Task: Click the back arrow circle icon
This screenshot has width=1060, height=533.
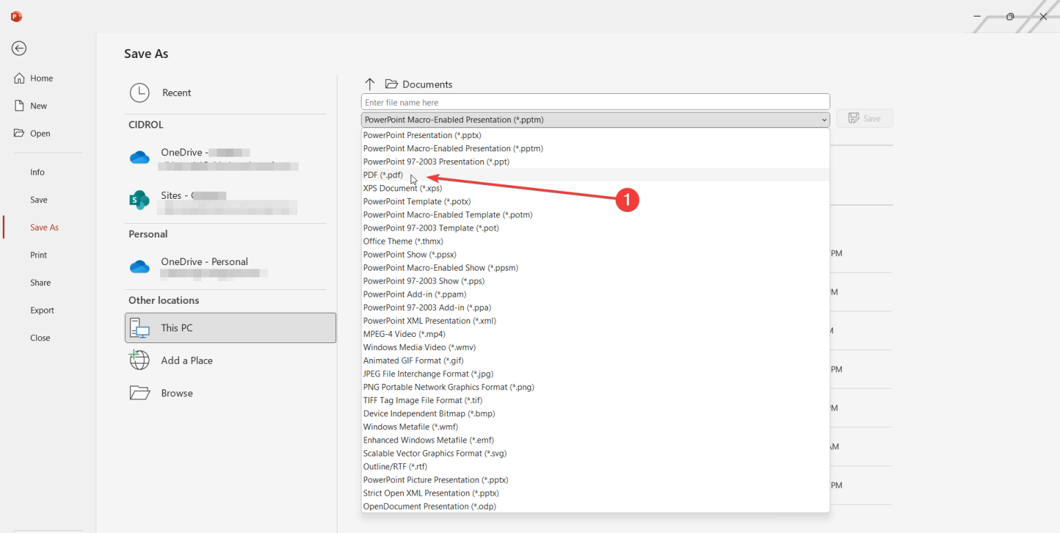Action: (19, 48)
